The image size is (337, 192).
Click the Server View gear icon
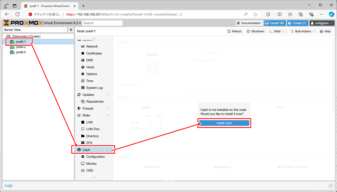(71, 30)
